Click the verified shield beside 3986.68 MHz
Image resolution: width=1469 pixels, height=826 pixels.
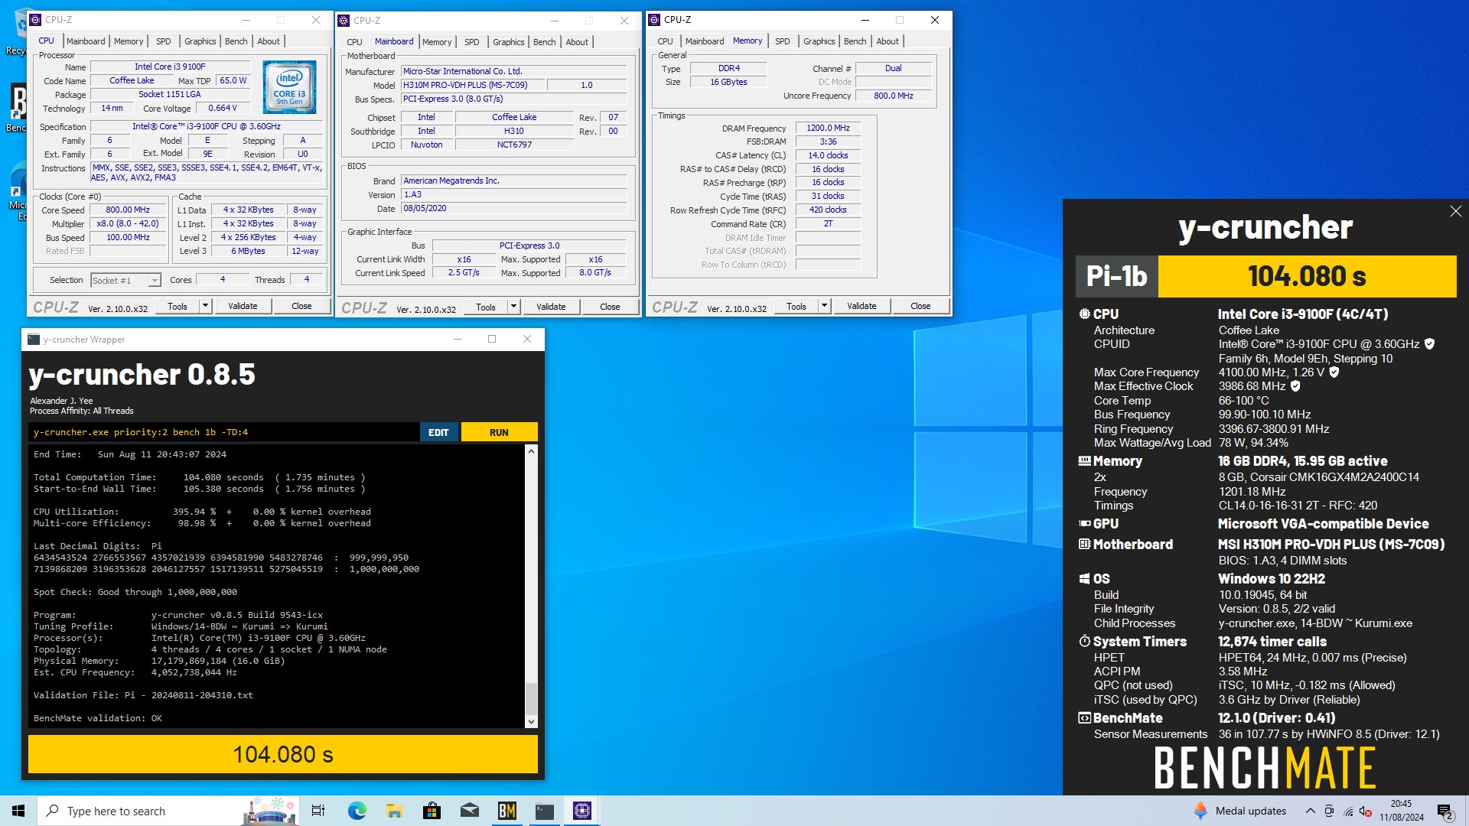1295,386
